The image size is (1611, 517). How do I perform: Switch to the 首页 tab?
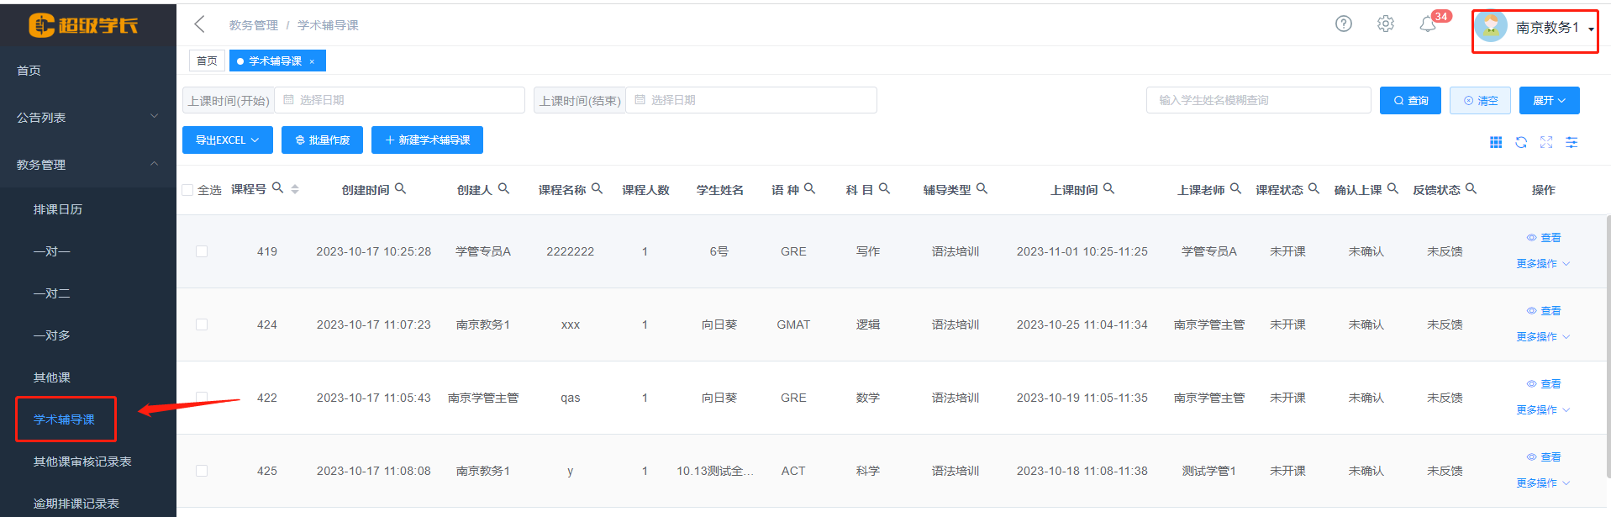pyautogui.click(x=207, y=61)
